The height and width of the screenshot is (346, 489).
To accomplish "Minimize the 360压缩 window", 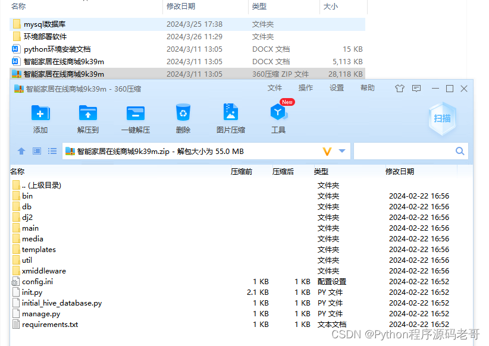I will click(x=435, y=89).
